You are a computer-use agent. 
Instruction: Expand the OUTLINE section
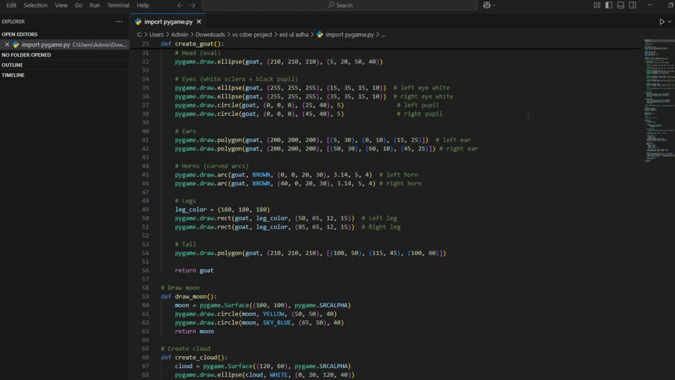pyautogui.click(x=65, y=65)
